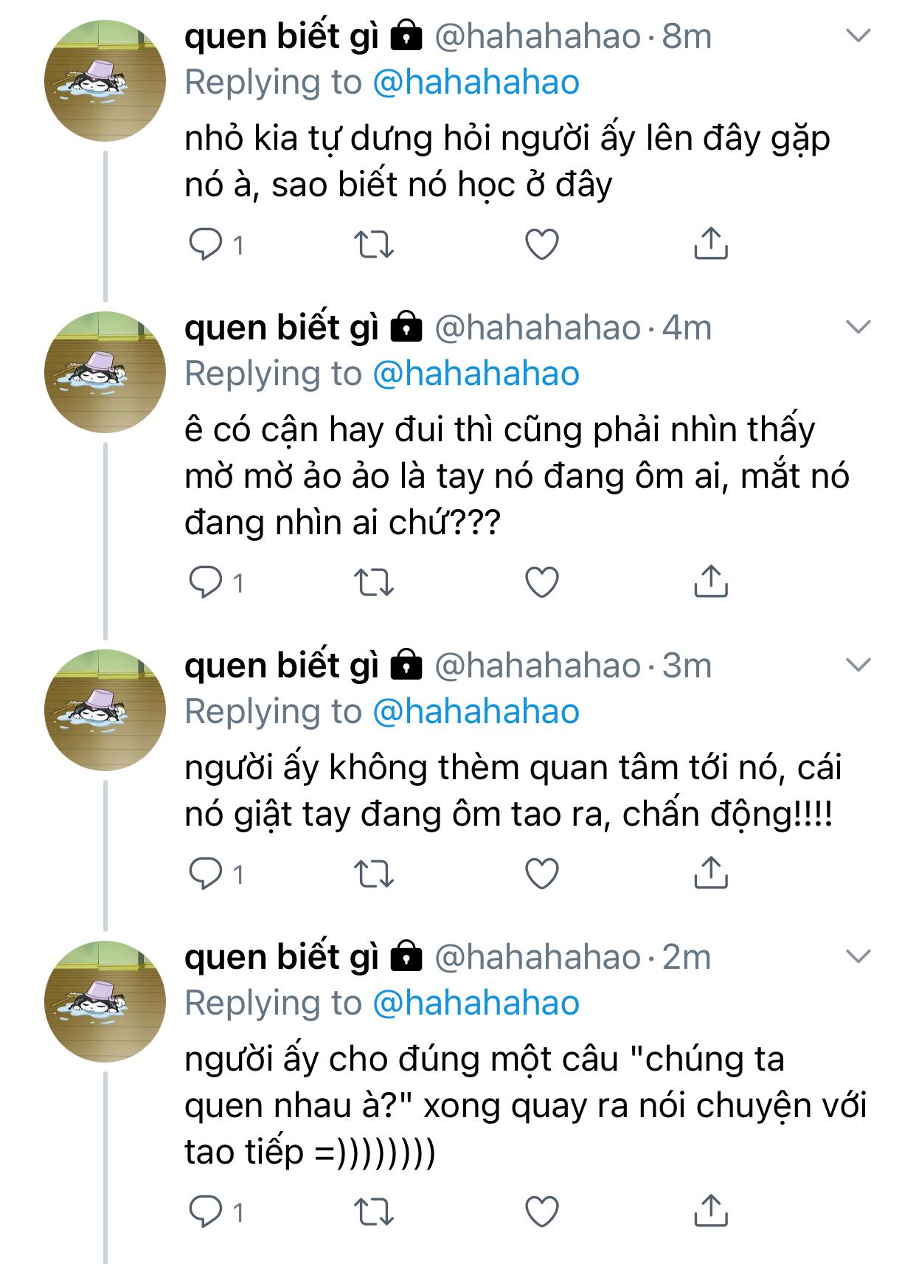Open the 4m tweet's chevron menu
This screenshot has width=916, height=1264.
858,327
